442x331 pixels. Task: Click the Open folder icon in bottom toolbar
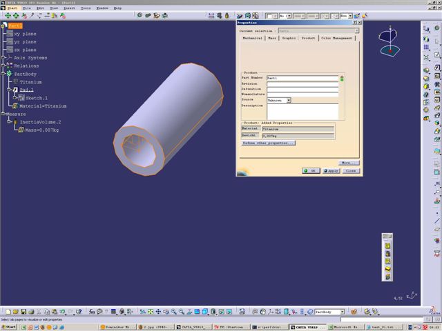[x=16, y=312]
